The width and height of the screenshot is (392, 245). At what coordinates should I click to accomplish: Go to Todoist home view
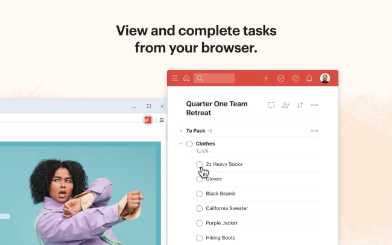click(x=186, y=78)
